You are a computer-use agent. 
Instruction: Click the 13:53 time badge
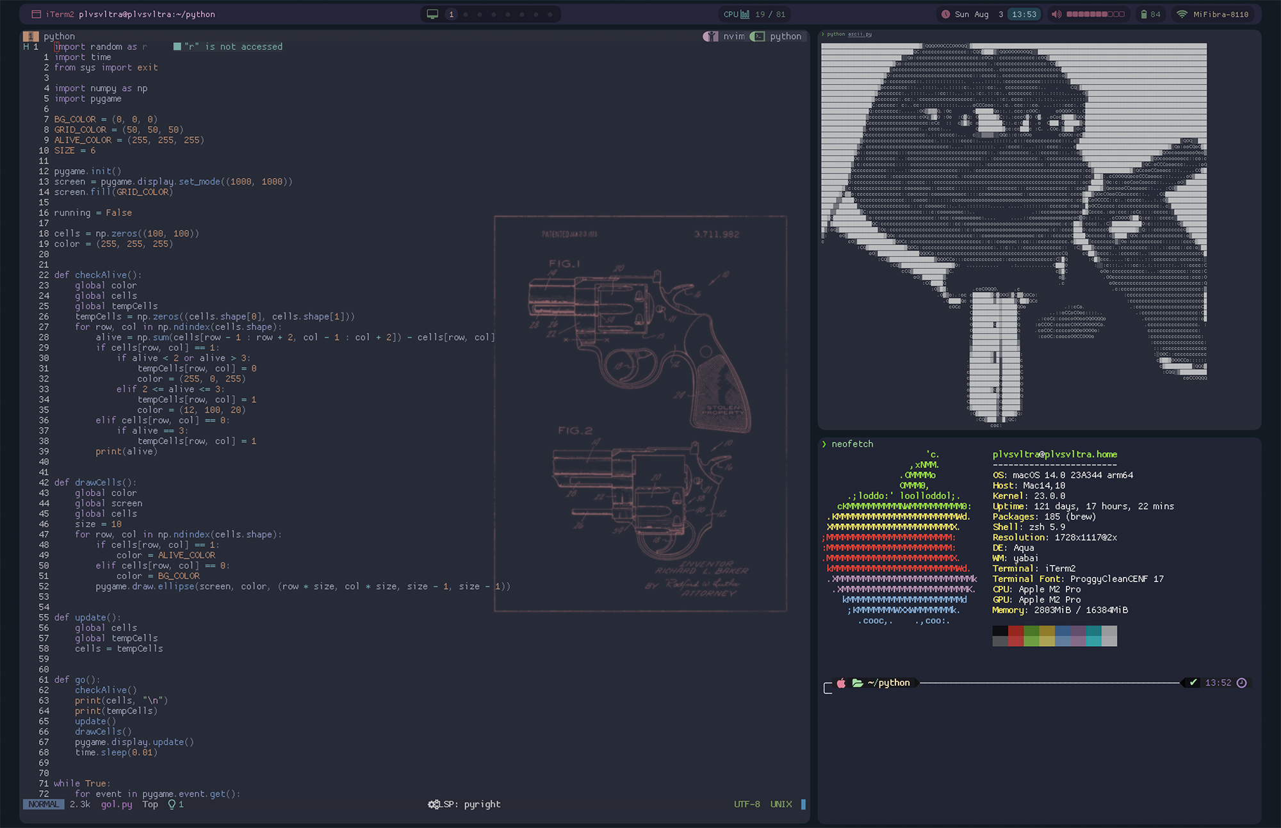click(x=1024, y=14)
